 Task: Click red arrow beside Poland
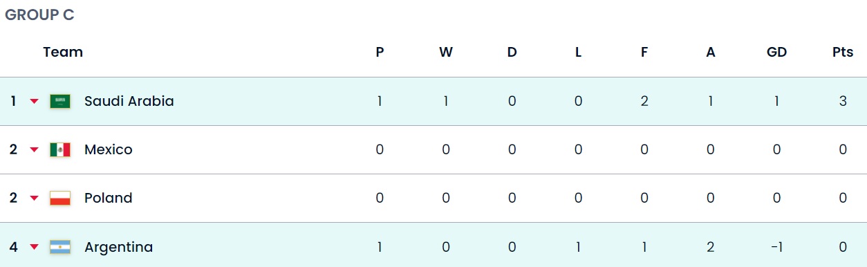(34, 199)
